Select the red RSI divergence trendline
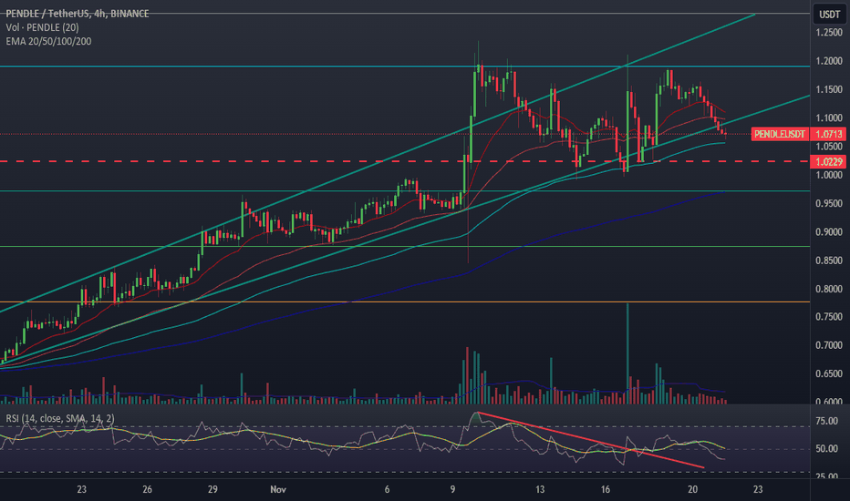Screen dimensions: 850x501 (x=591, y=440)
